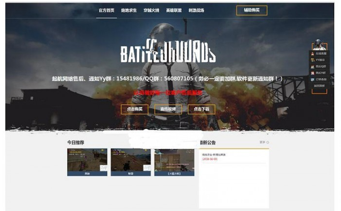Click the 今日推荐 section heading
The width and height of the screenshot is (341, 211).
pyautogui.click(x=76, y=142)
